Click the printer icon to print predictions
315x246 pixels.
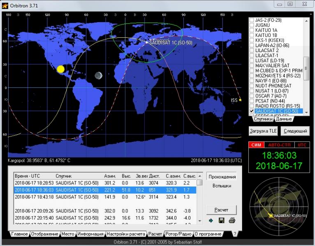tap(232, 221)
